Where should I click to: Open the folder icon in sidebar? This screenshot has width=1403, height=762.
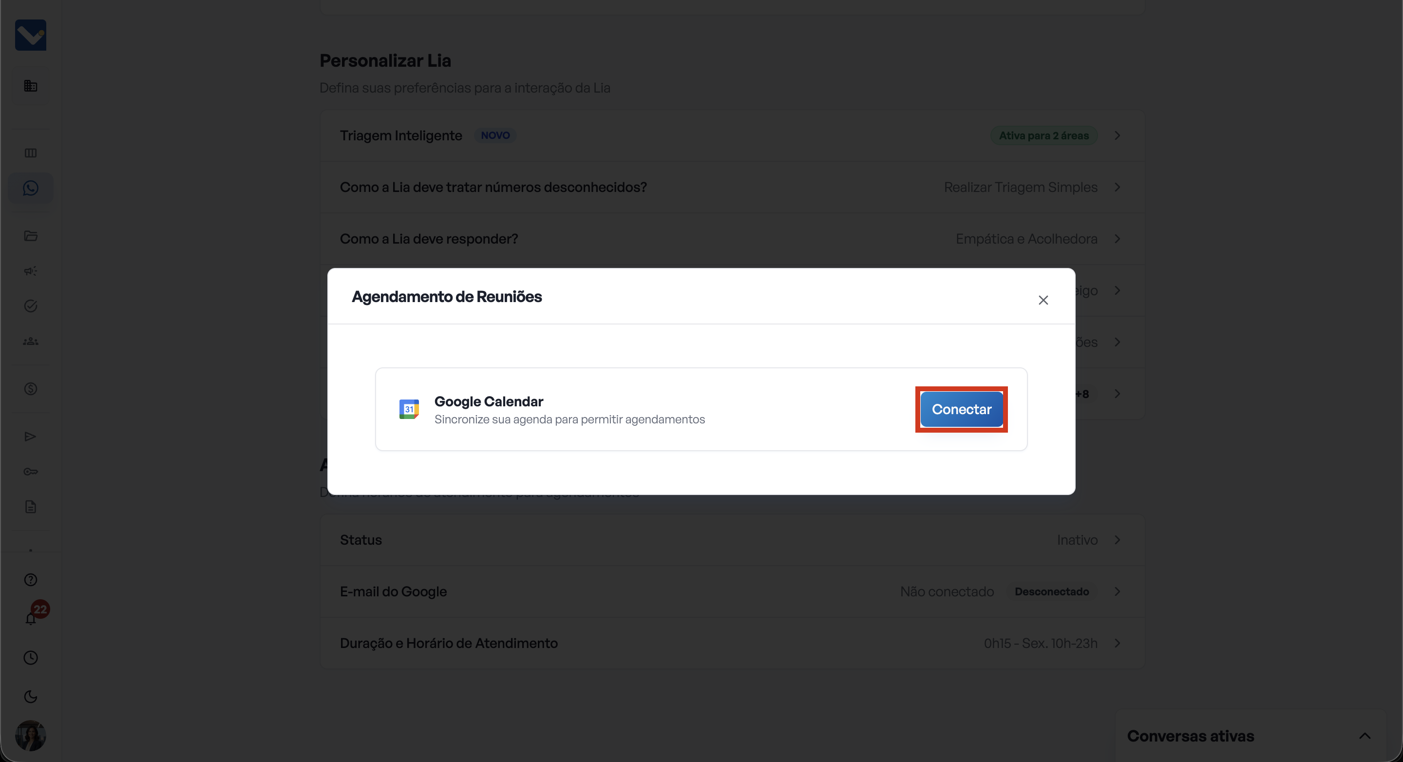[x=31, y=236]
